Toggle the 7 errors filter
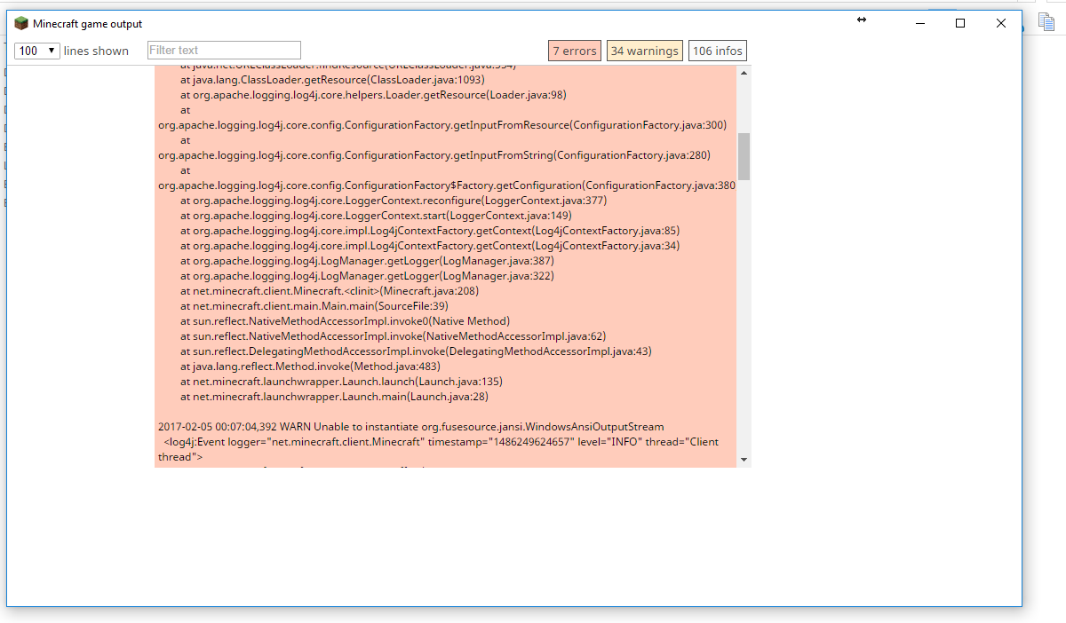 tap(575, 51)
